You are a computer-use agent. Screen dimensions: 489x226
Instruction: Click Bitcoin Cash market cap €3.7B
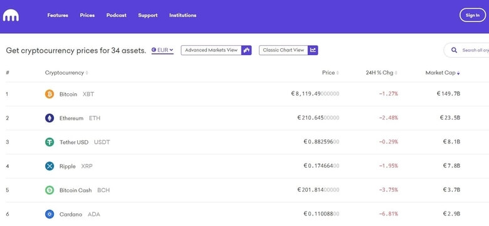[x=451, y=190]
